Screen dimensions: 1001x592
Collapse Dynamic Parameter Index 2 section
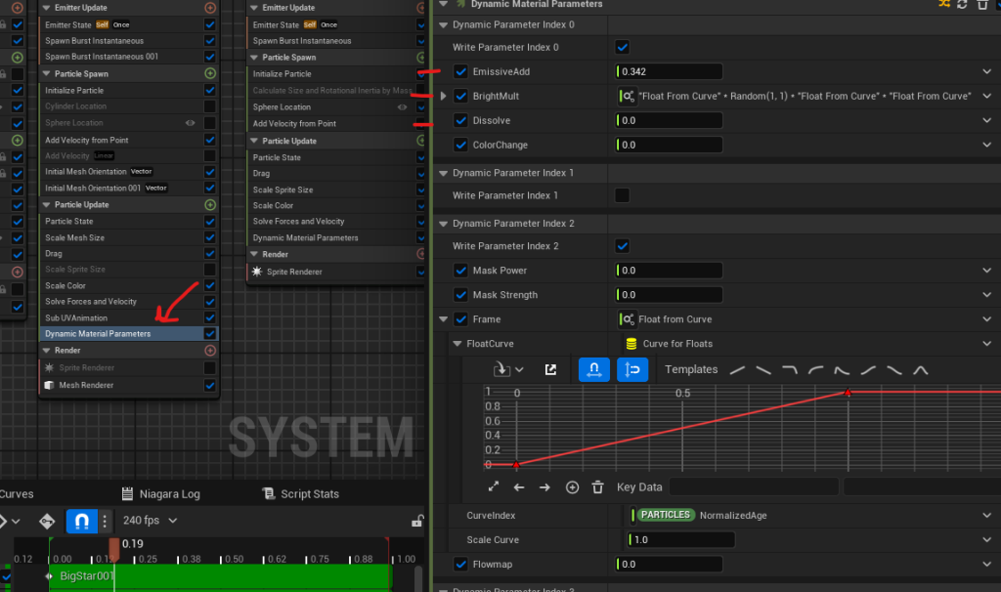coord(444,224)
